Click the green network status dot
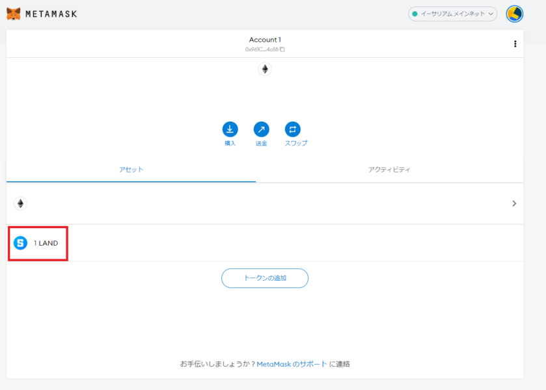546x390 pixels. tap(415, 14)
